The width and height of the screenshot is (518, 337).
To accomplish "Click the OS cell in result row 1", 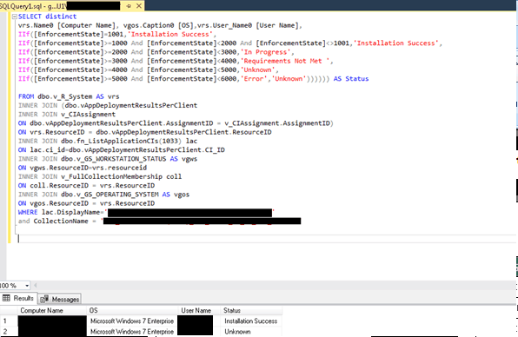I will pos(132,320).
